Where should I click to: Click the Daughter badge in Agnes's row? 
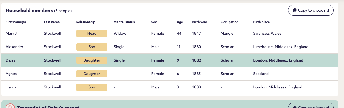click(x=92, y=74)
